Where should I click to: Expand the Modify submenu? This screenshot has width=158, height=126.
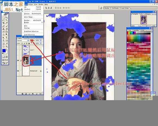pos(33,23)
